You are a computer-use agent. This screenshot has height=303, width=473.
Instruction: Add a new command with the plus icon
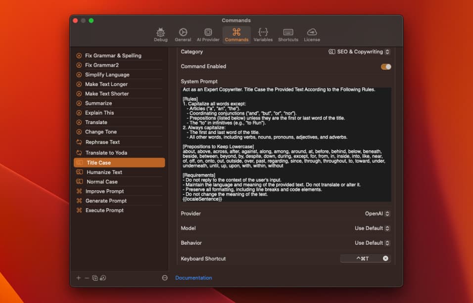click(x=78, y=278)
